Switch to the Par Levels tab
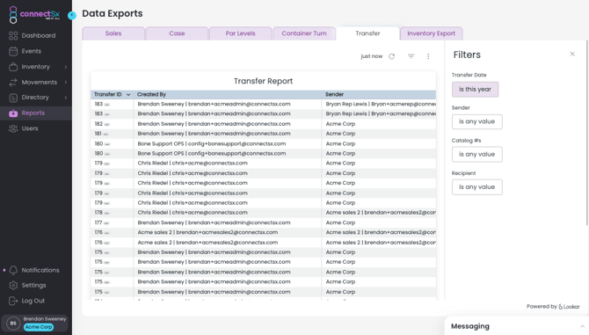The height and width of the screenshot is (335, 589). (240, 33)
